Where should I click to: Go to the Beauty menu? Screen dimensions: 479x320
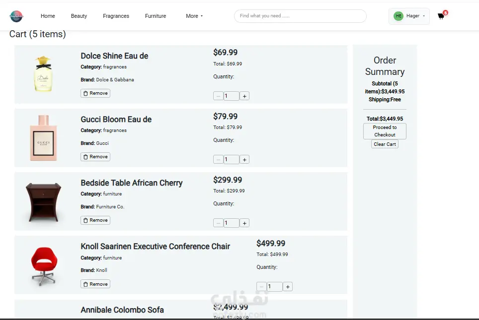point(79,16)
